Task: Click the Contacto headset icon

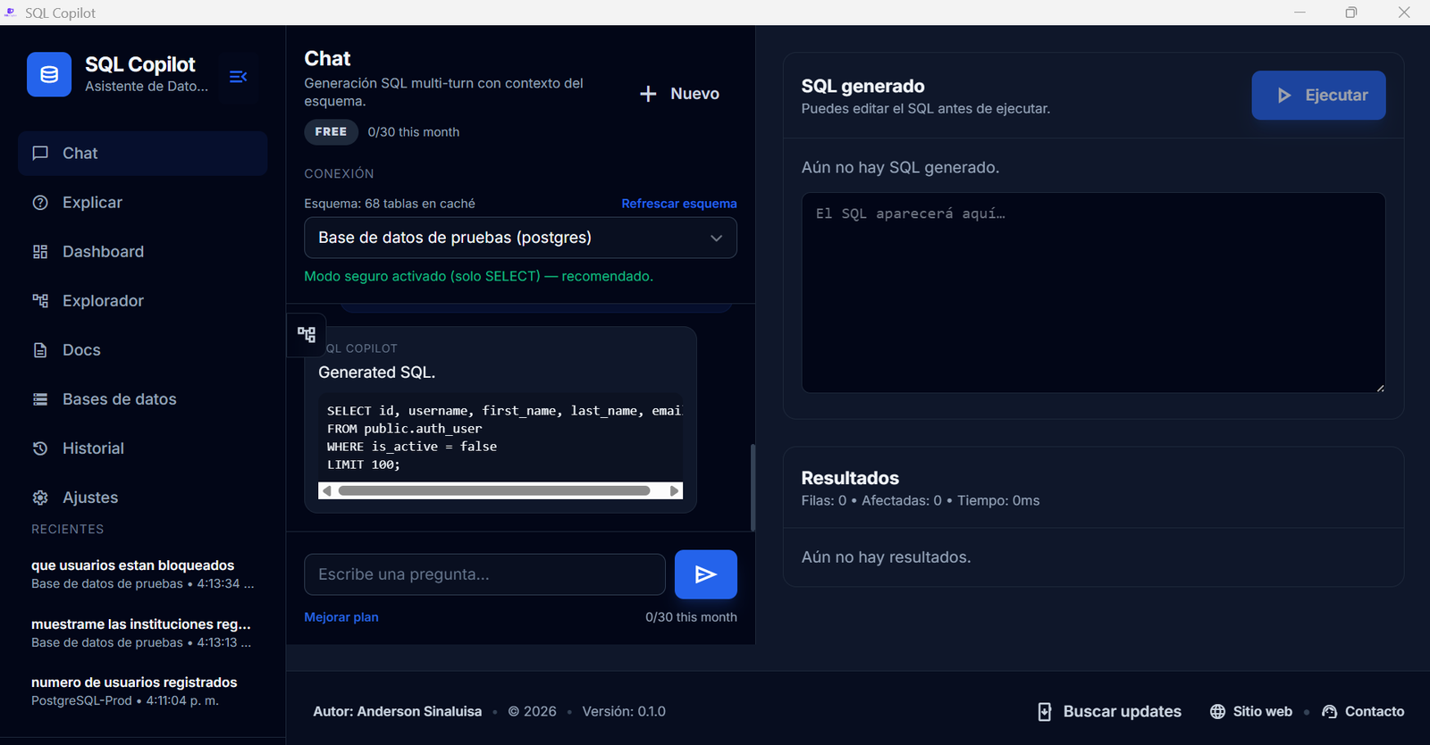Action: point(1330,712)
